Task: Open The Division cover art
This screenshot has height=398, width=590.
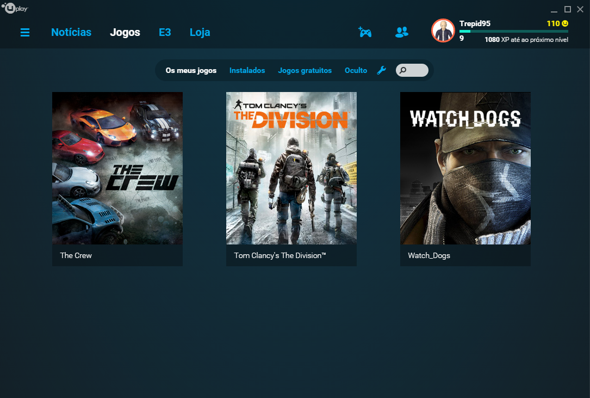Action: point(291,168)
